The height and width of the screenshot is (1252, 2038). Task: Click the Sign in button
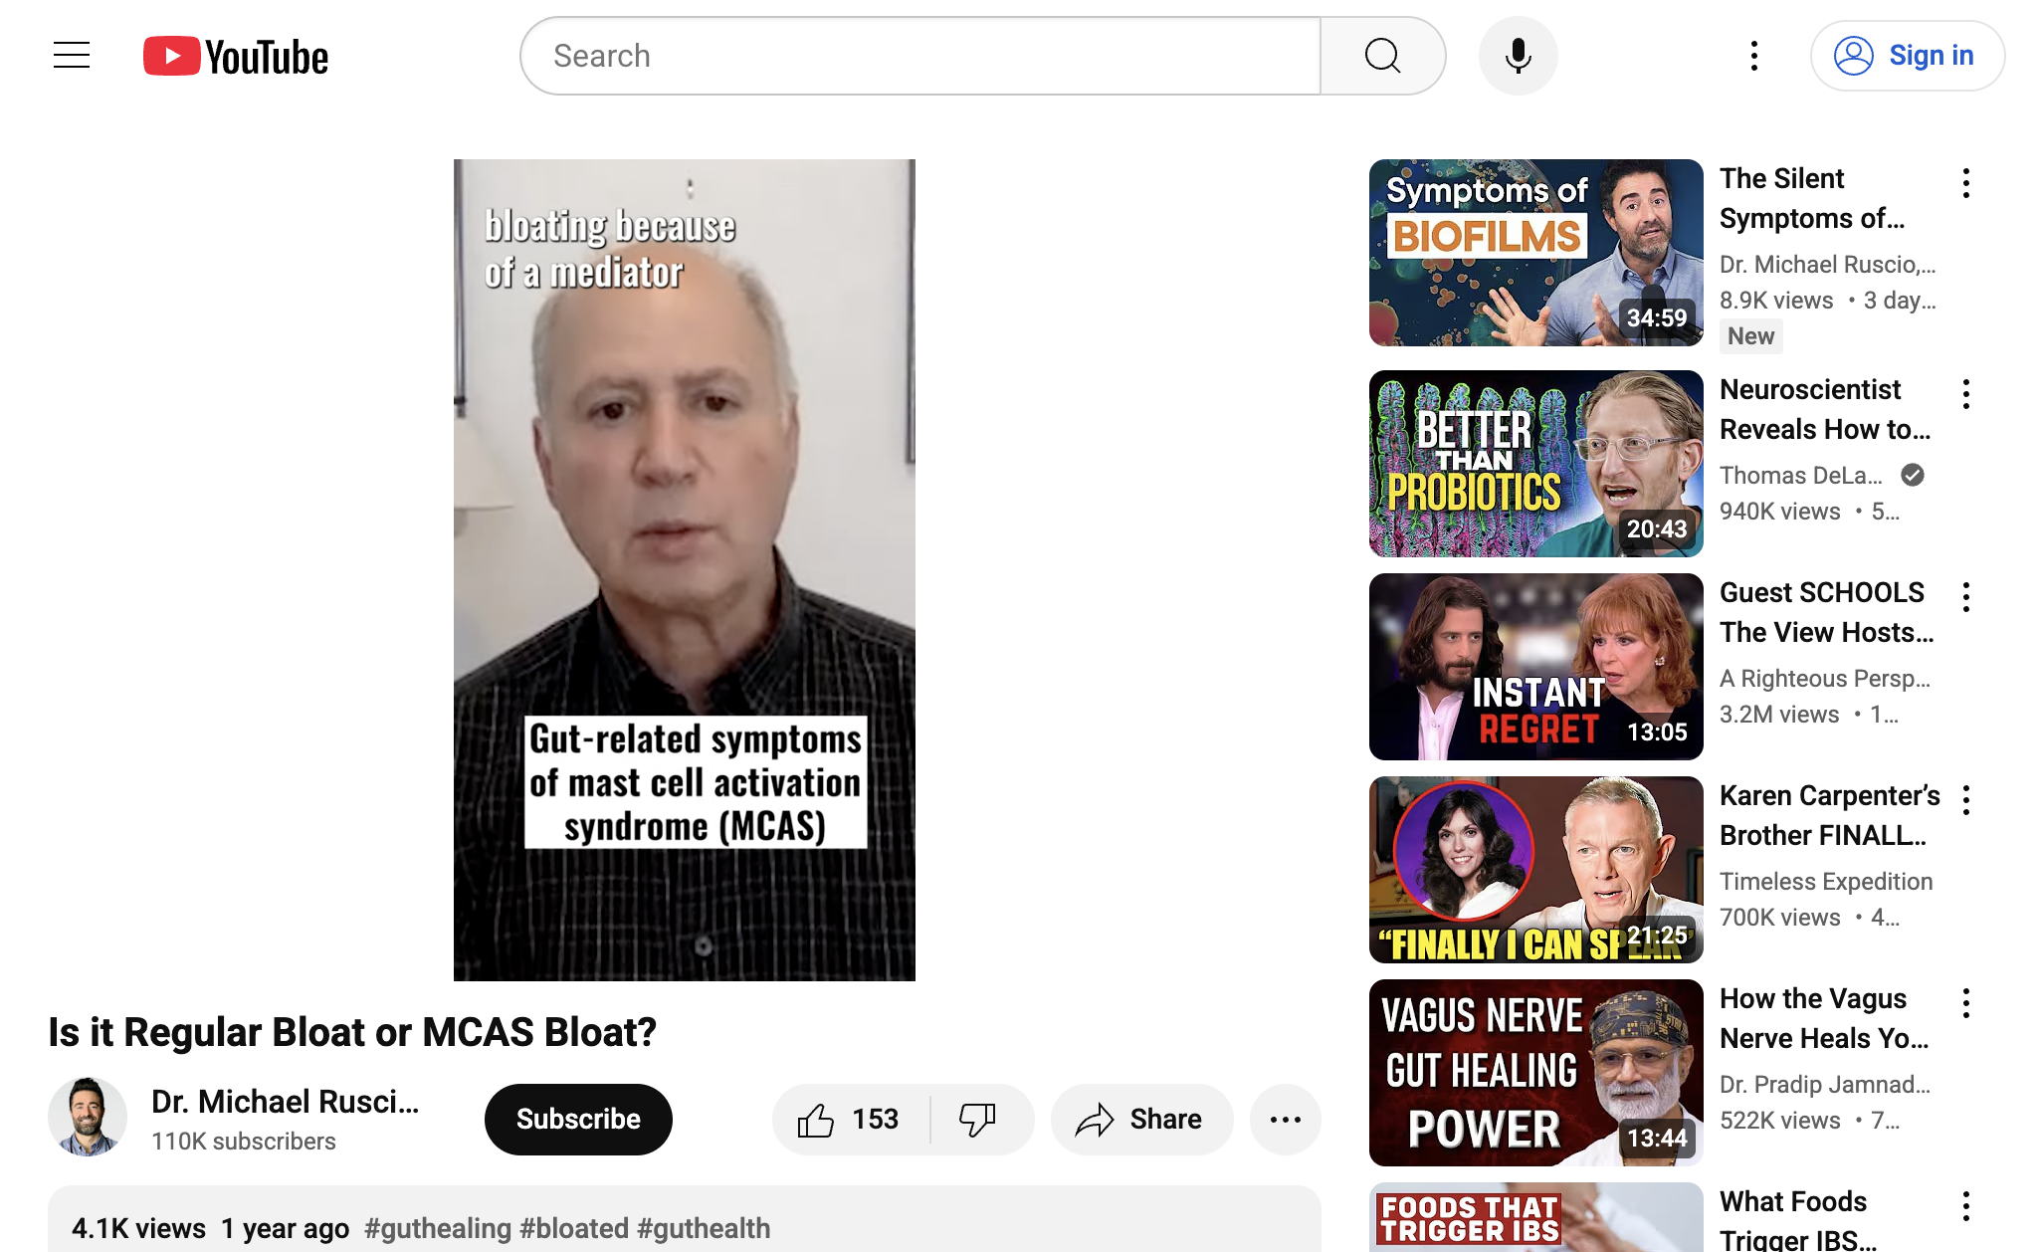tap(1907, 56)
